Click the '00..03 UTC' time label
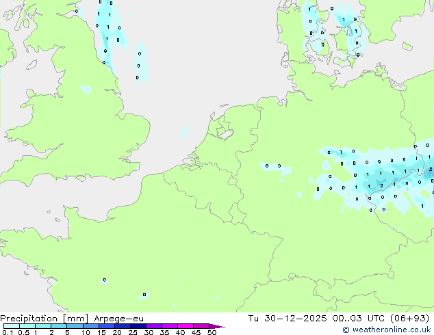 358,319
